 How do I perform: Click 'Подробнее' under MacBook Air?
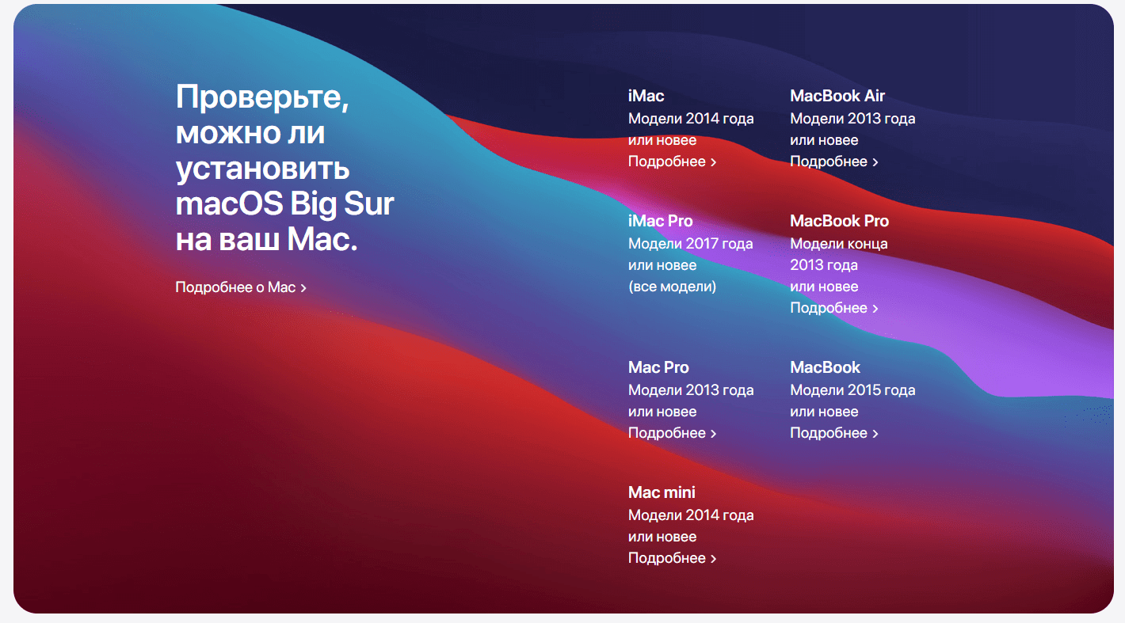[833, 161]
